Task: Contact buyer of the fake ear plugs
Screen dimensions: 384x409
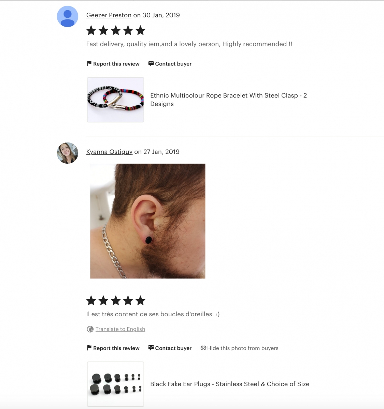Action: [170, 348]
